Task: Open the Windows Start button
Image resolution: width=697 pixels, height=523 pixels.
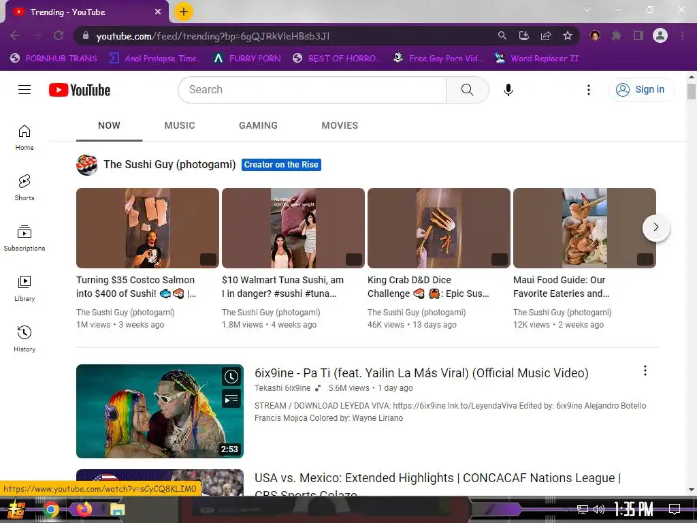Action: coord(15,509)
